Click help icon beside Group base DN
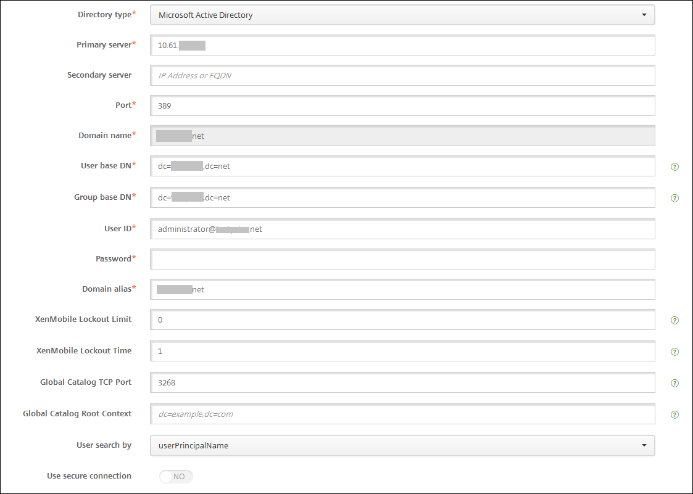The height and width of the screenshot is (494, 693). click(674, 198)
